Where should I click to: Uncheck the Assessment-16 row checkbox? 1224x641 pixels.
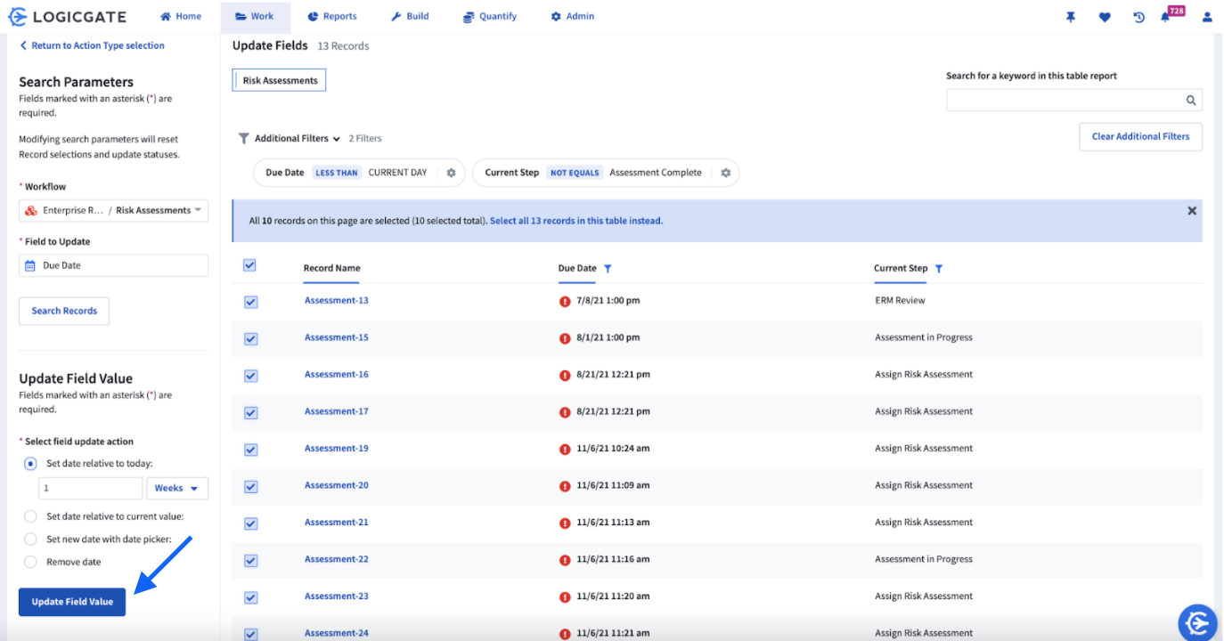250,376
